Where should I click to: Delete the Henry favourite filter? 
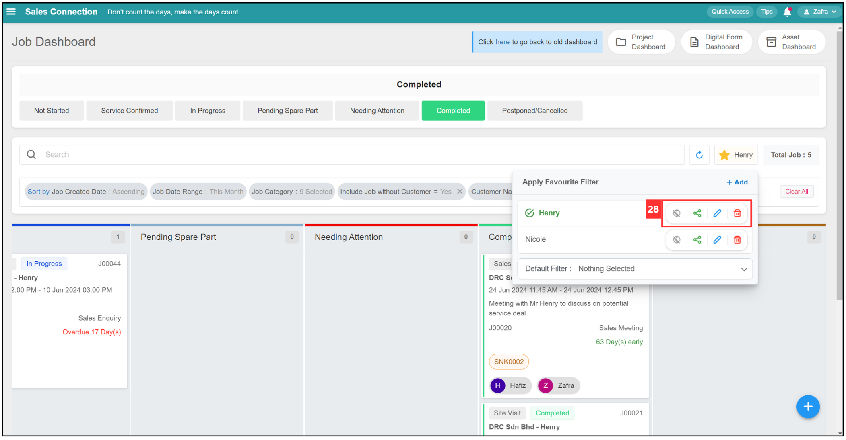(737, 213)
